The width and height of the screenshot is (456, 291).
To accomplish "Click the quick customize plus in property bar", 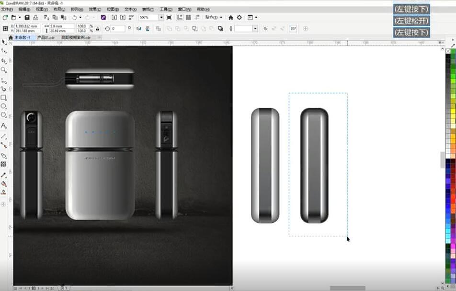I will [306, 29].
